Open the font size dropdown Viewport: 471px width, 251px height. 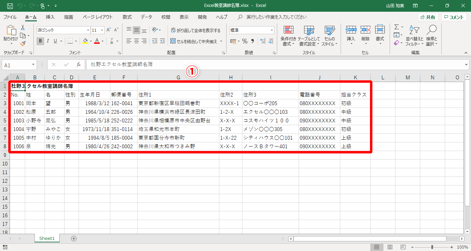102,30
